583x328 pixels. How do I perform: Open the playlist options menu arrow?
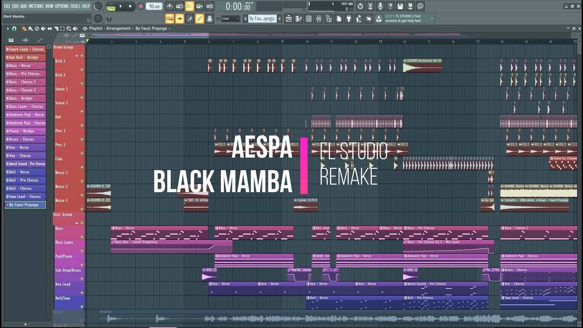click(x=8, y=28)
